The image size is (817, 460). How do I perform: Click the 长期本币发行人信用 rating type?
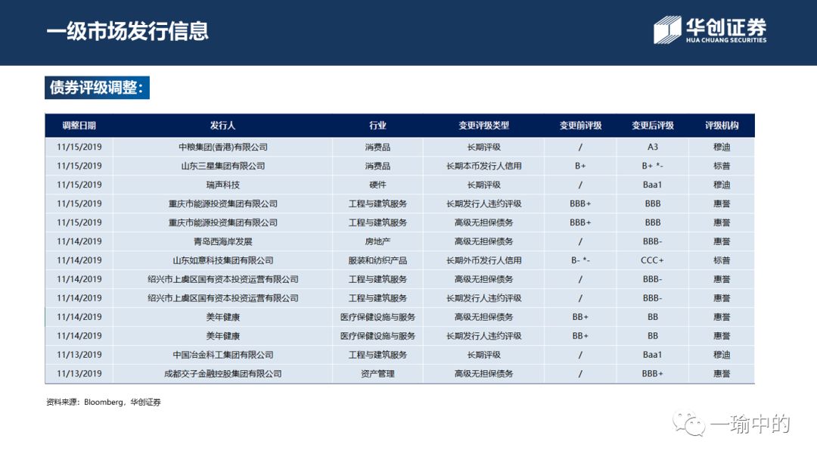[484, 166]
